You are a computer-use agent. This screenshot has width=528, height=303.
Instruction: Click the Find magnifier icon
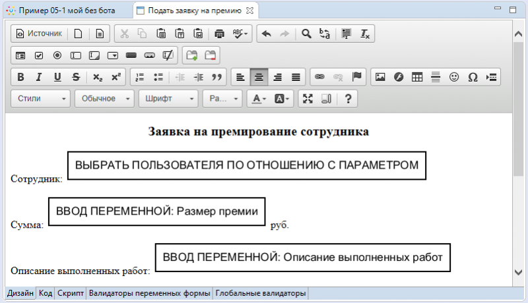306,34
